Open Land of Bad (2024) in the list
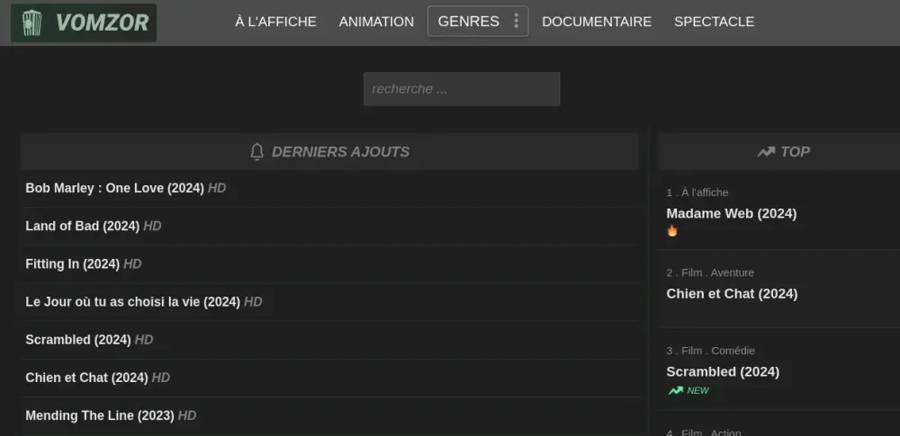 [x=83, y=226]
